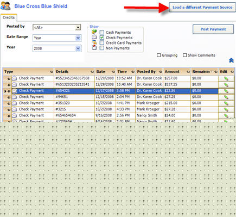Click the cash payments money icon
Viewport: 236px width, 217px height.
pos(94,32)
